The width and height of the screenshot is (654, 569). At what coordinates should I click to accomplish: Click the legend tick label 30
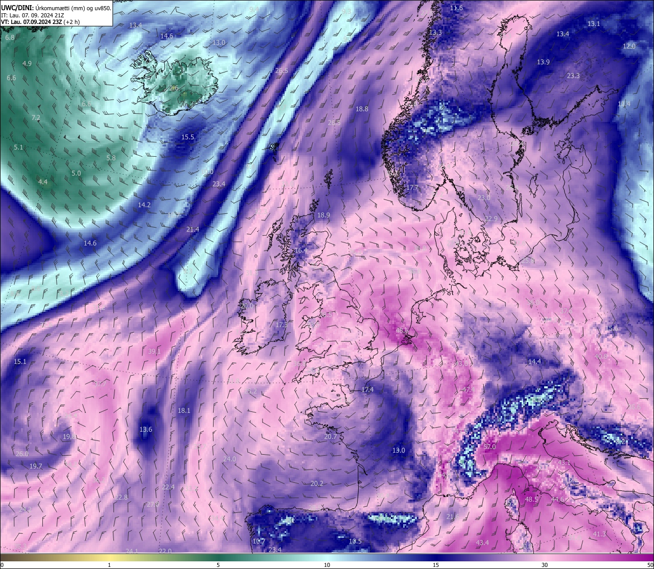545,565
